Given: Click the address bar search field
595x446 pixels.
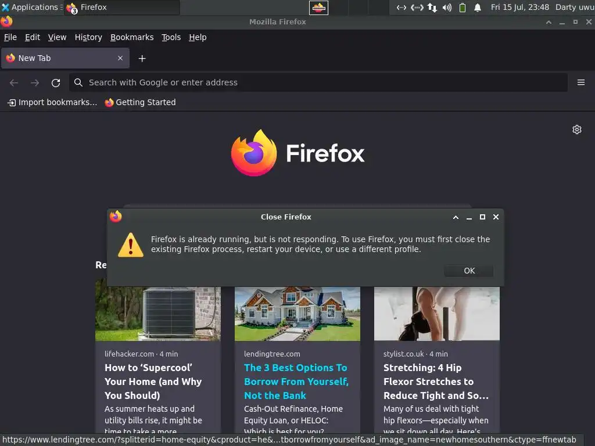Looking at the screenshot, I should pos(318,82).
